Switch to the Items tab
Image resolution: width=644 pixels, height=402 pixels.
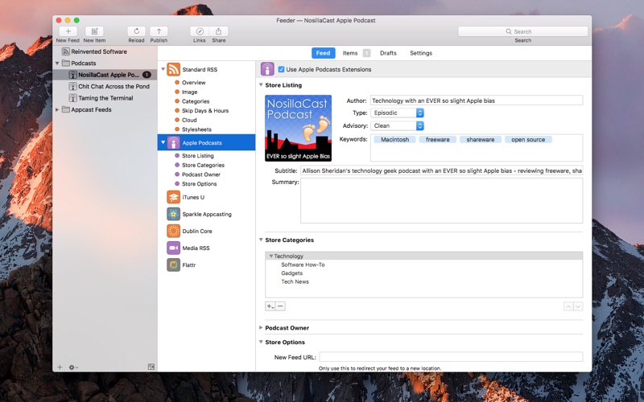pyautogui.click(x=350, y=53)
